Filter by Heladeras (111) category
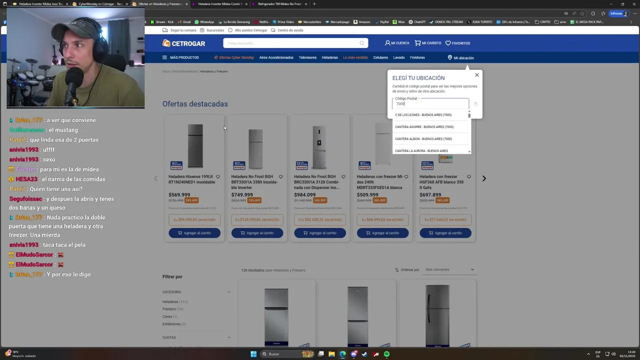The width and height of the screenshot is (640, 360). 174,302
